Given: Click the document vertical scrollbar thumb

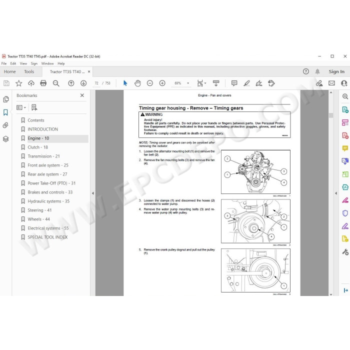Looking at the screenshot, I should (x=331, y=115).
